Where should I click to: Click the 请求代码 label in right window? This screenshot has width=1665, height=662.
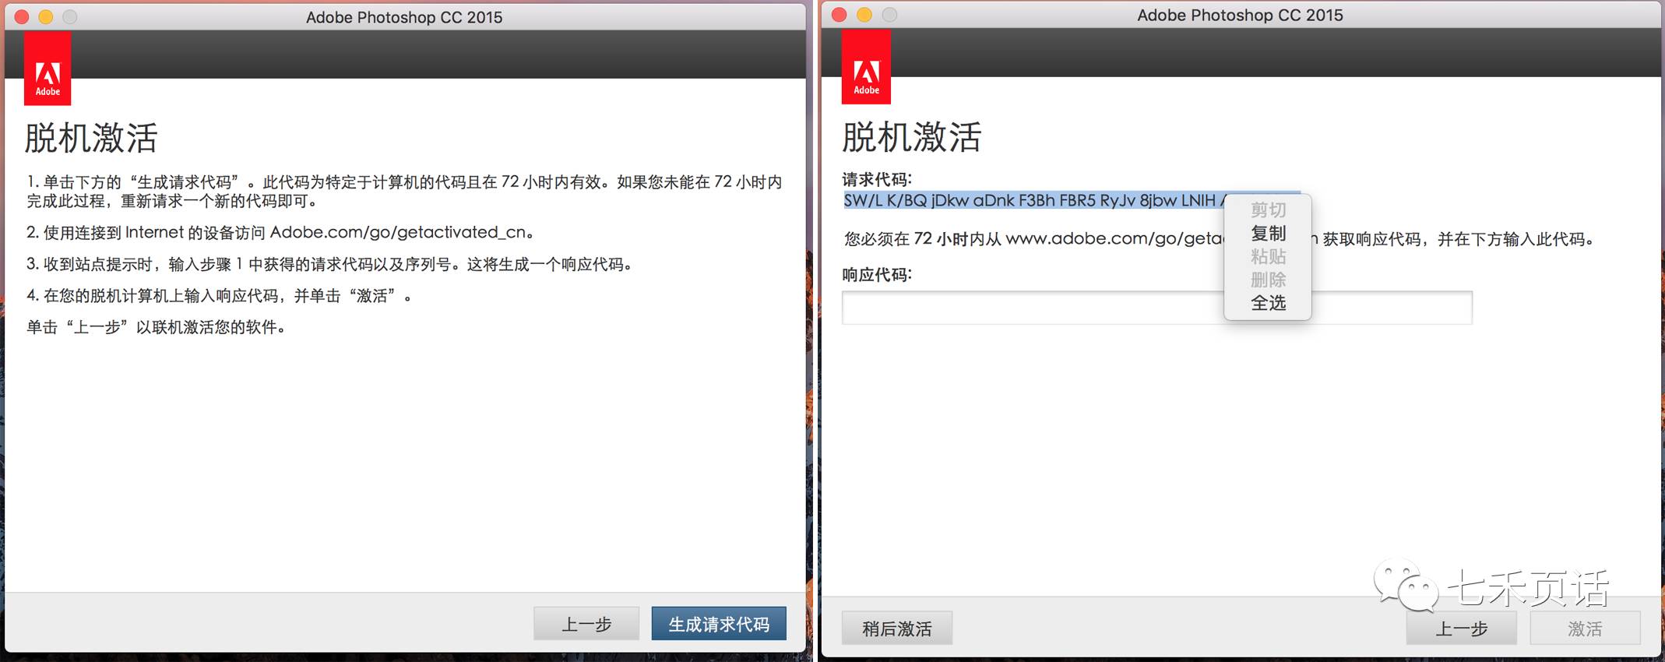pos(877,179)
